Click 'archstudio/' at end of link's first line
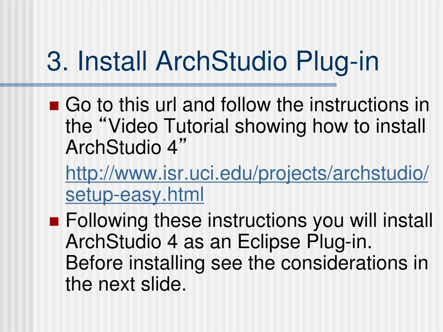Image resolution: width=443 pixels, height=332 pixels. point(381,173)
